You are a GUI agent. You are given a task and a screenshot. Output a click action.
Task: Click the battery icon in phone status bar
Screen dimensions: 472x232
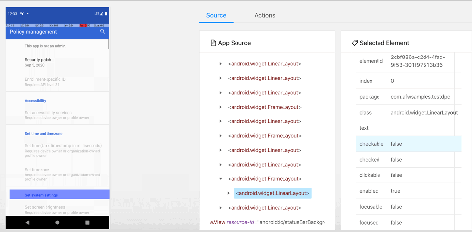(106, 14)
